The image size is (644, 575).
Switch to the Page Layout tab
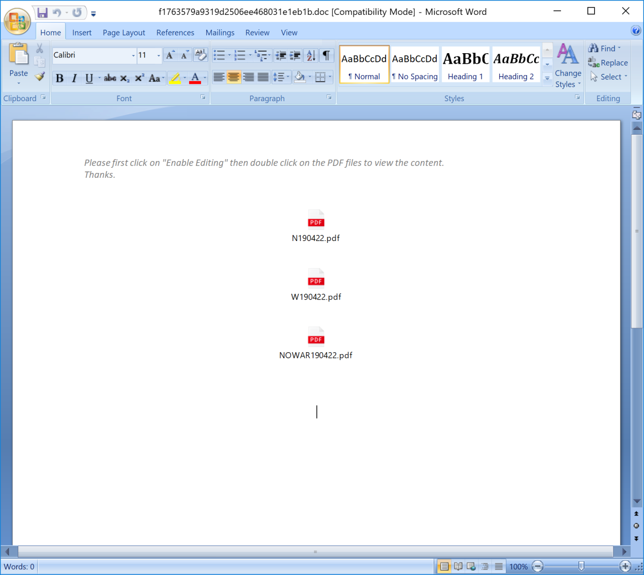point(124,33)
